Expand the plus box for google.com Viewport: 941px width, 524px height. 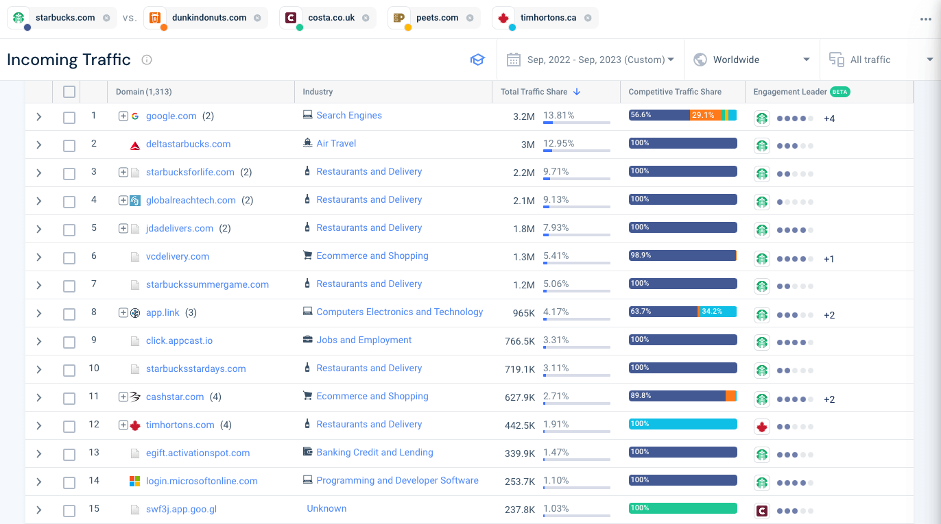point(123,116)
